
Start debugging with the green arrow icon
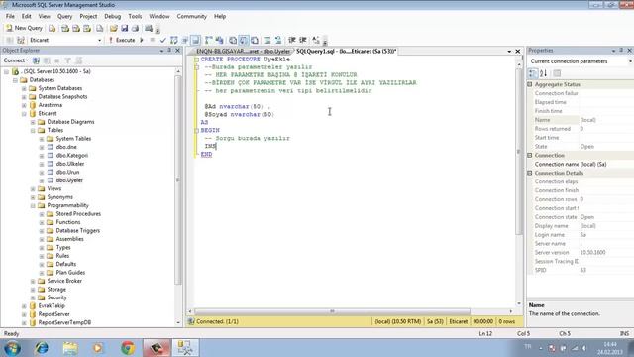point(142,40)
